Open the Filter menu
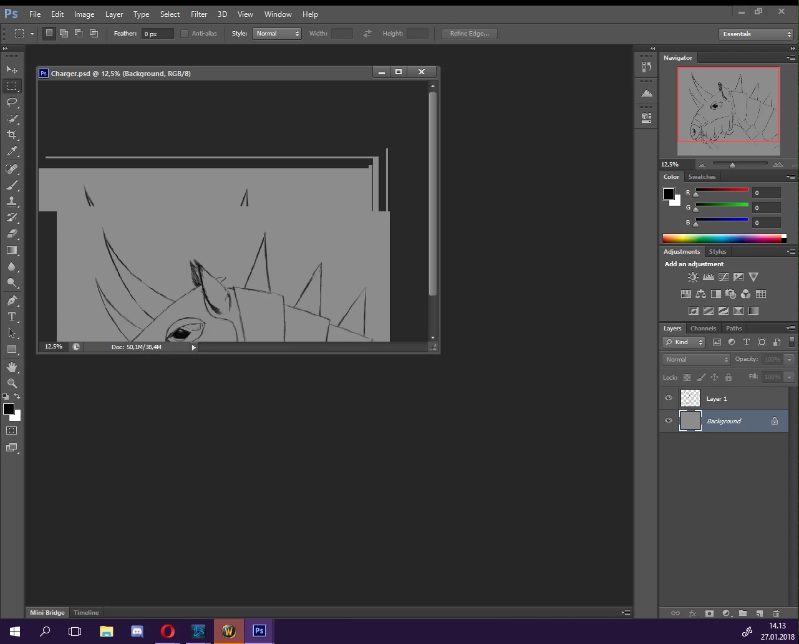Image resolution: width=799 pixels, height=644 pixels. point(199,14)
